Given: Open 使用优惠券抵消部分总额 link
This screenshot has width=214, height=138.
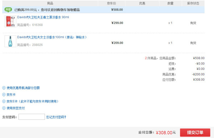Looking at the screenshot, I should tap(23, 88).
